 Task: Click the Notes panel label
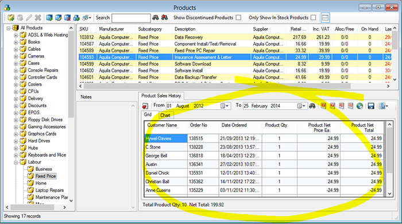click(86, 97)
